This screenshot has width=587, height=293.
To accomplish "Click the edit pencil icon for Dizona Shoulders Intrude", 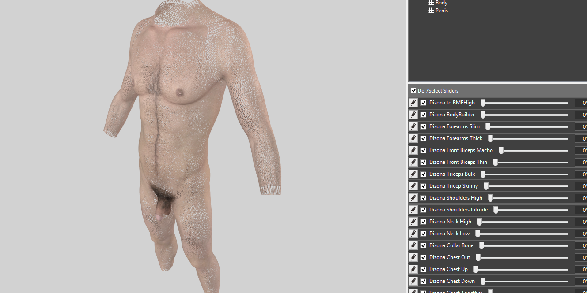I will (413, 210).
